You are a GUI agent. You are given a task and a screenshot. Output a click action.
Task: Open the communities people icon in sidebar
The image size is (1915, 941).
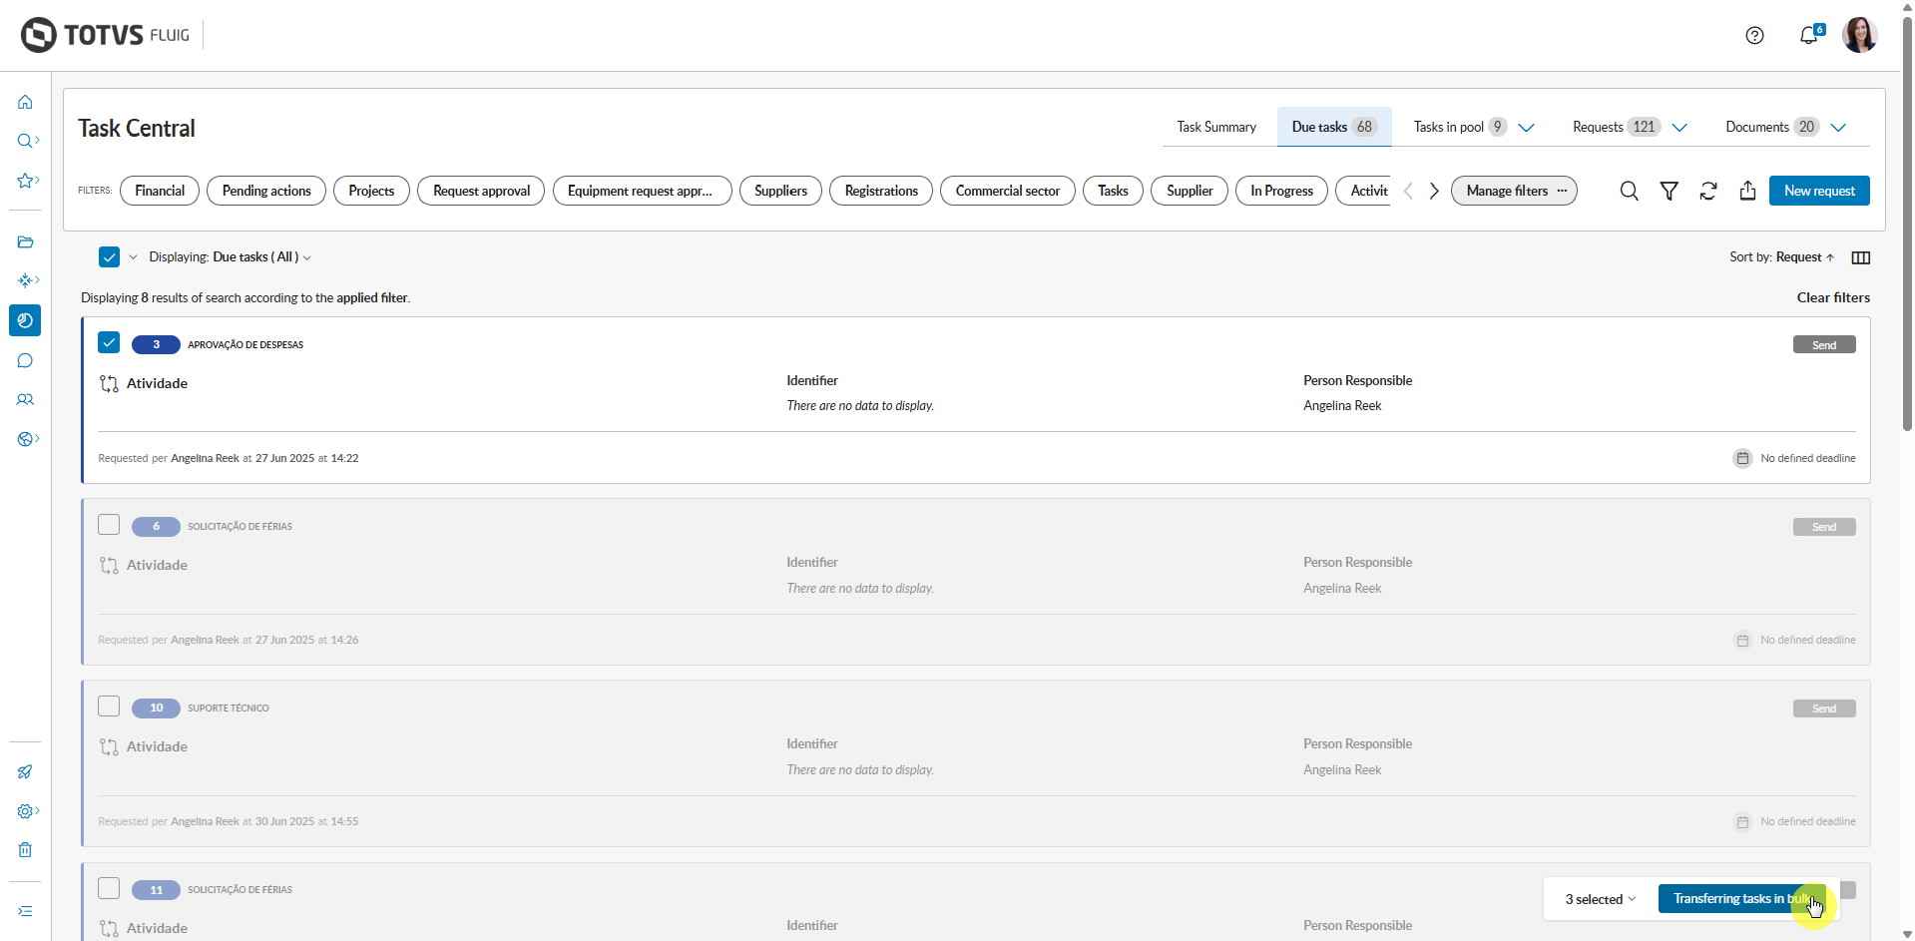pyautogui.click(x=25, y=399)
